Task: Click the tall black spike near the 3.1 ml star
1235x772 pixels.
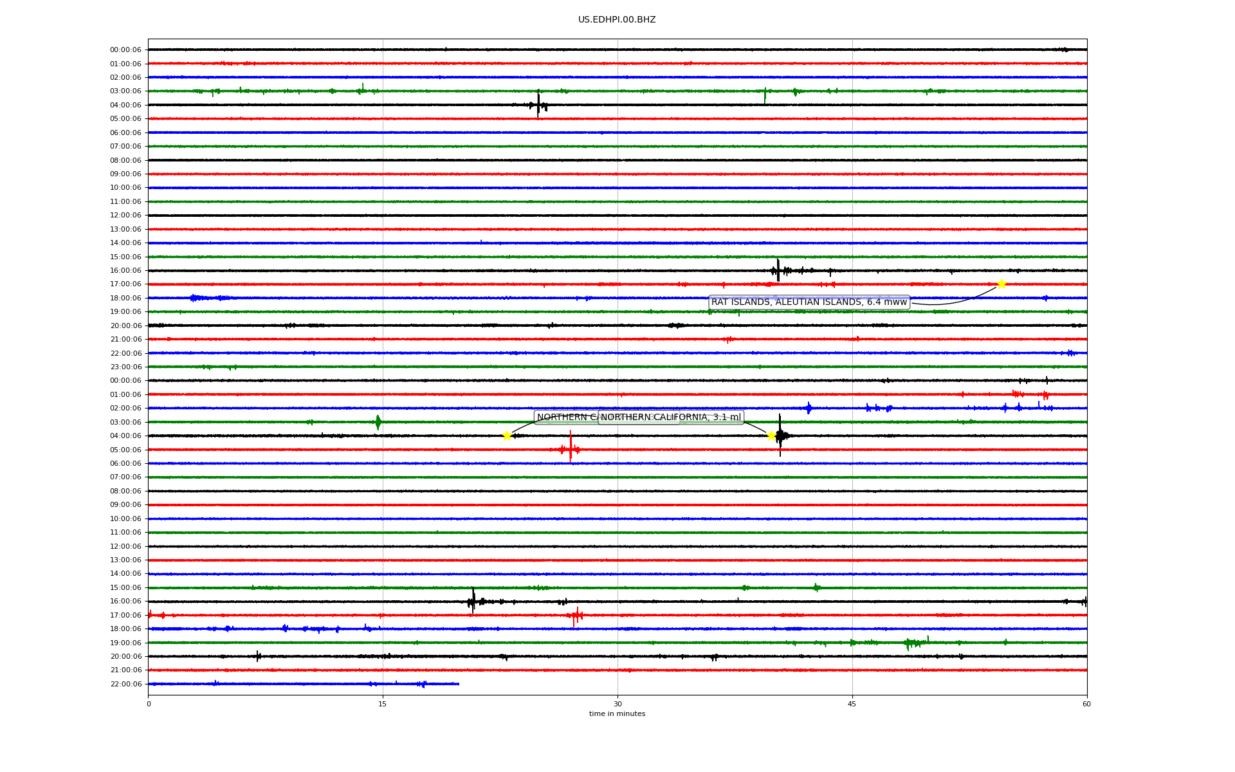Action: [780, 434]
